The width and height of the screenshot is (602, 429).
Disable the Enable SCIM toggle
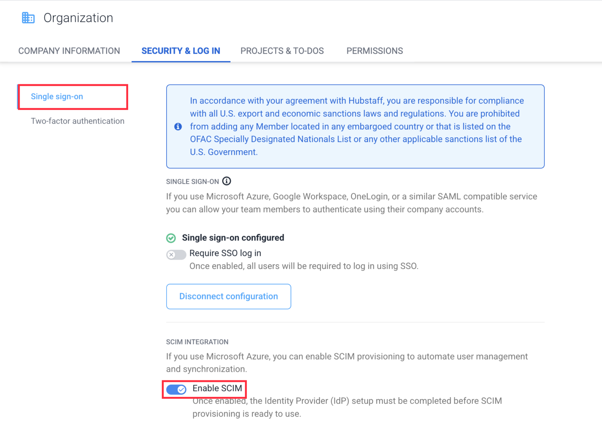pos(176,389)
